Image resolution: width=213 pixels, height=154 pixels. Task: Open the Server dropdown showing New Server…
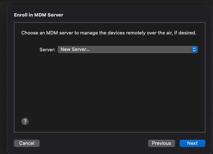[128, 49]
